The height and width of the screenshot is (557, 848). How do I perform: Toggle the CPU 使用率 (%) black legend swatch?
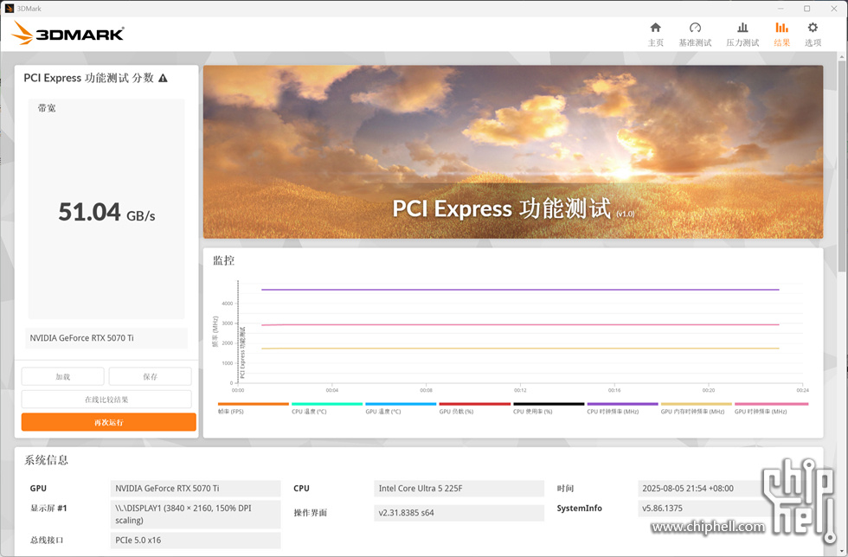point(549,404)
